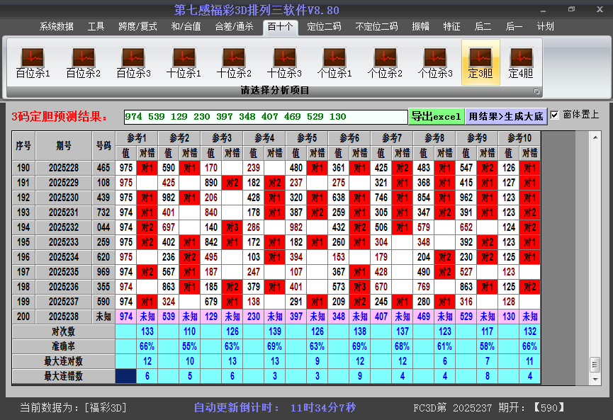Open the 百位杀1 analysis icon

(x=33, y=62)
